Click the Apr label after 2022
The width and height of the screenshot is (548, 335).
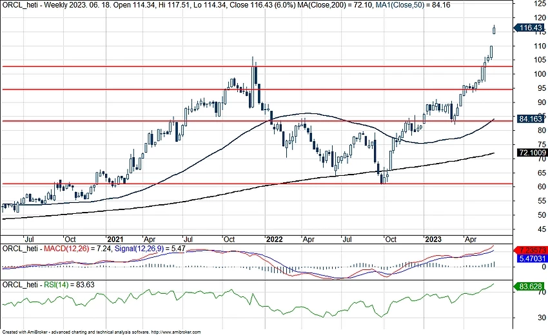(x=309, y=239)
